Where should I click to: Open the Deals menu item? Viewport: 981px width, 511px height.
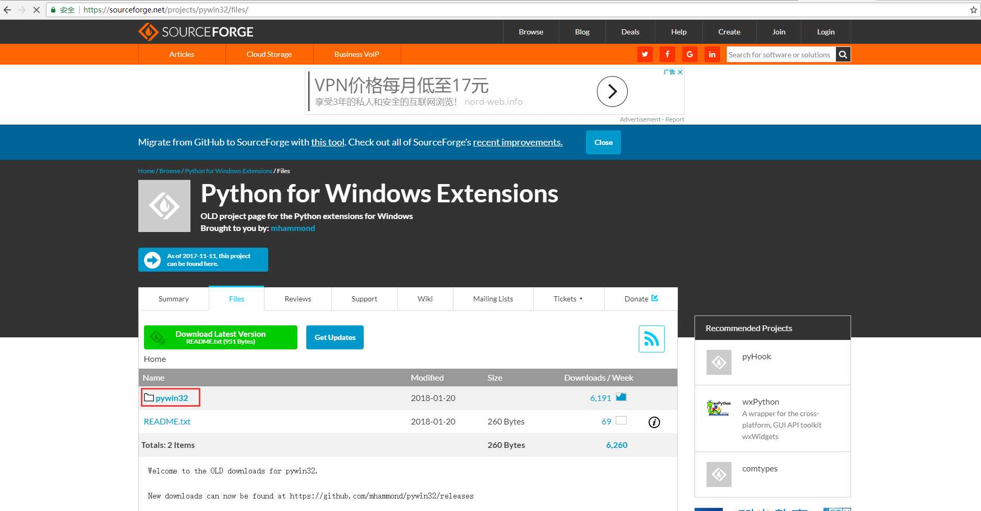pyautogui.click(x=630, y=32)
